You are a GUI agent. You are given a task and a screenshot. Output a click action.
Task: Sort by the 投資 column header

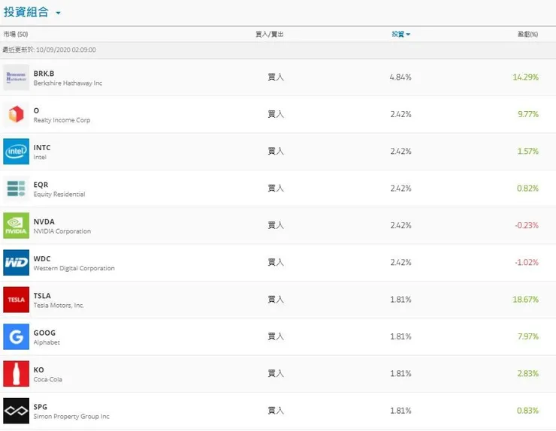[x=400, y=35]
